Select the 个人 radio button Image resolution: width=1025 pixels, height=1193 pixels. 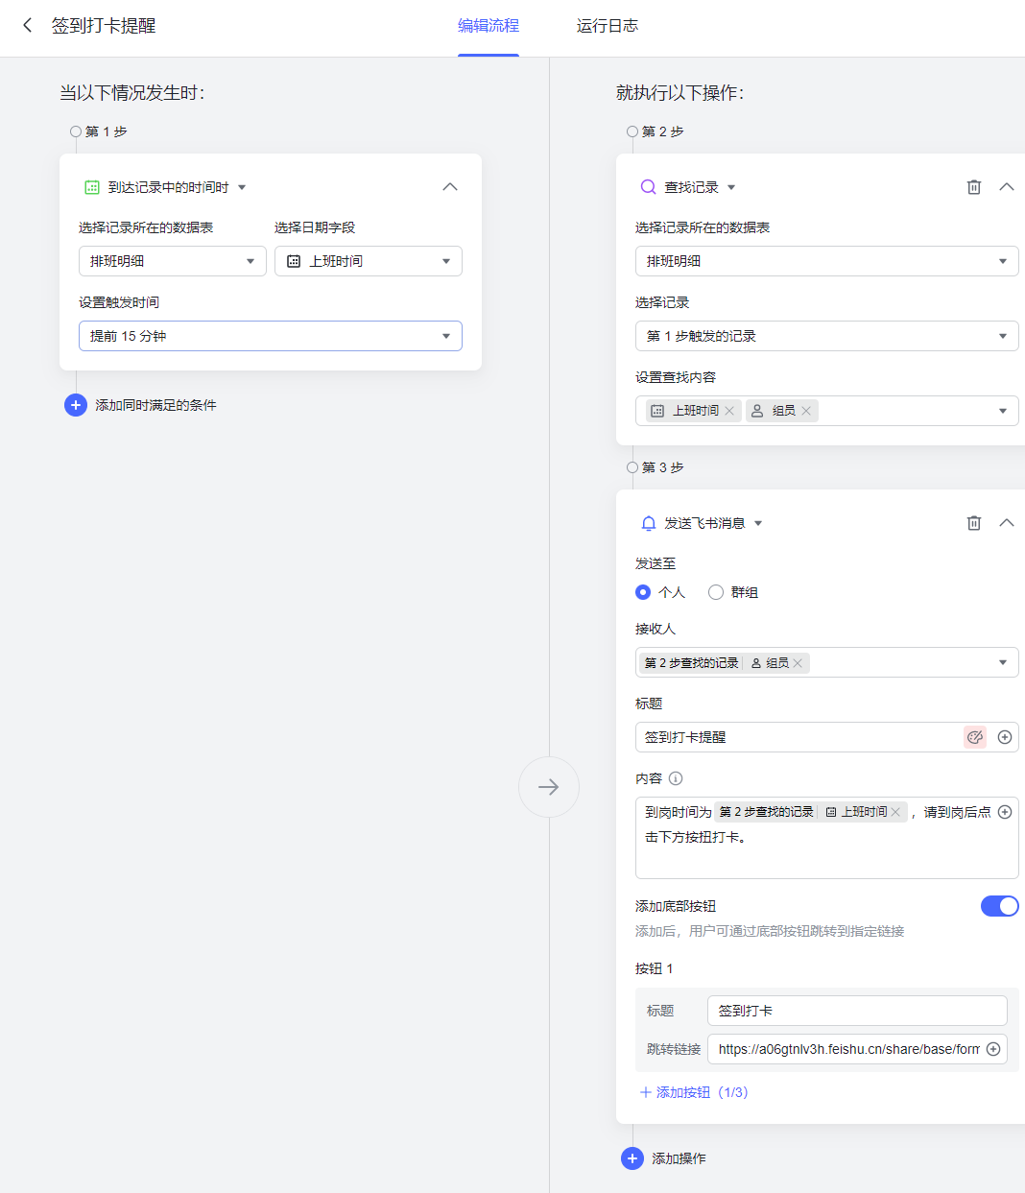[643, 592]
